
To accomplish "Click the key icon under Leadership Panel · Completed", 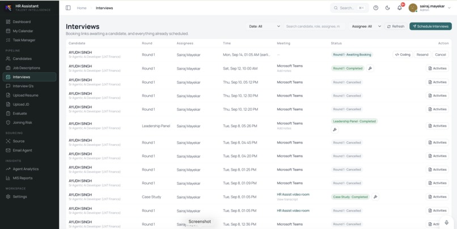I will [x=335, y=129].
